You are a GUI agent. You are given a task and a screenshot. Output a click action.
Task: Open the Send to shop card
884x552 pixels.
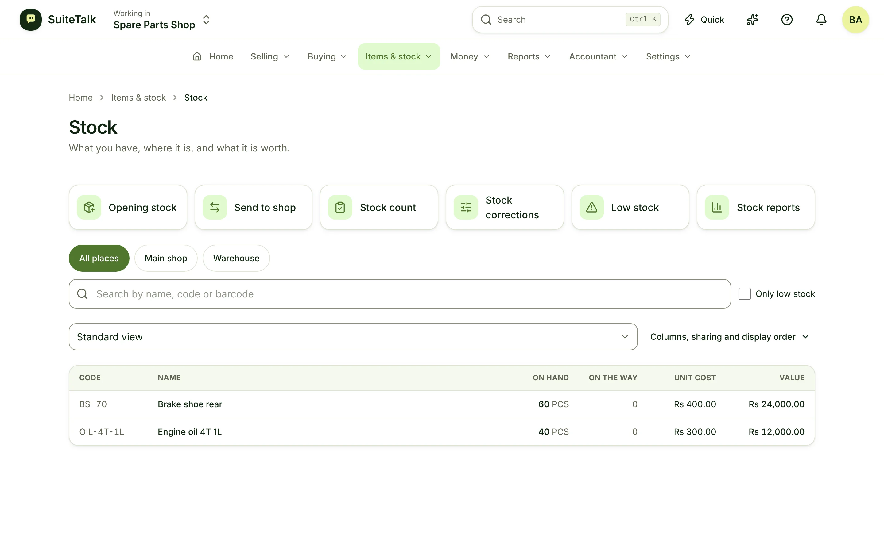[x=254, y=207]
